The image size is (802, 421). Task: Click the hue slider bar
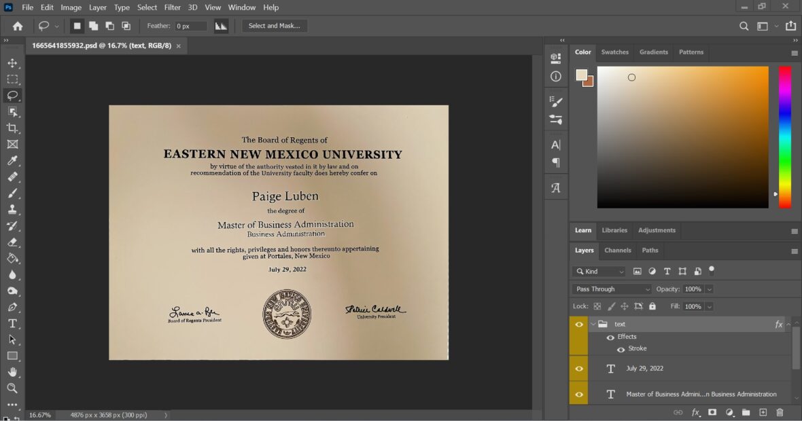click(x=785, y=137)
